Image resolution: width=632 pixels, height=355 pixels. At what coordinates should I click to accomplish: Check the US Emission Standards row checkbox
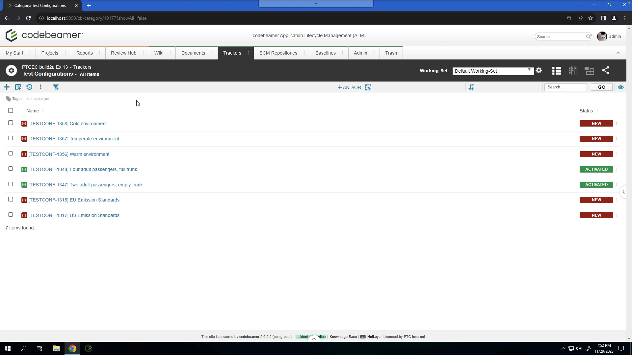coord(11,215)
